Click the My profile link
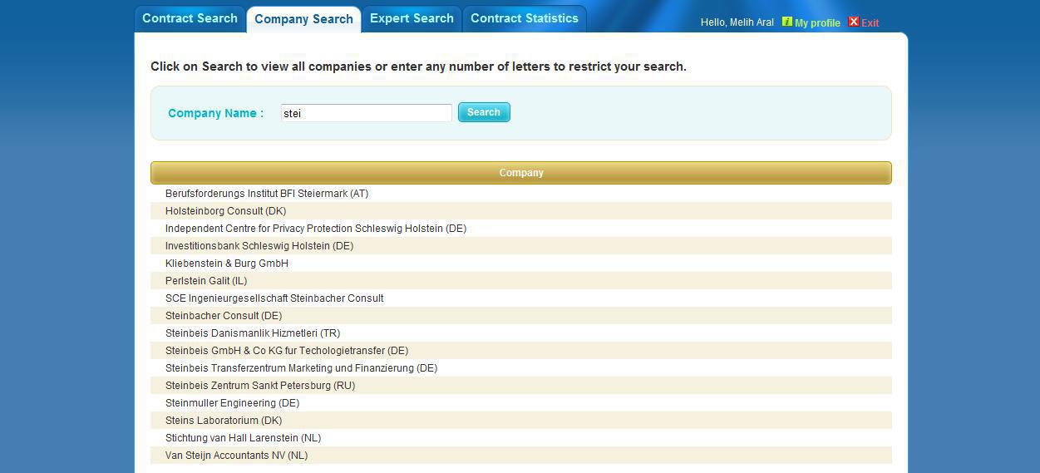 click(x=817, y=23)
